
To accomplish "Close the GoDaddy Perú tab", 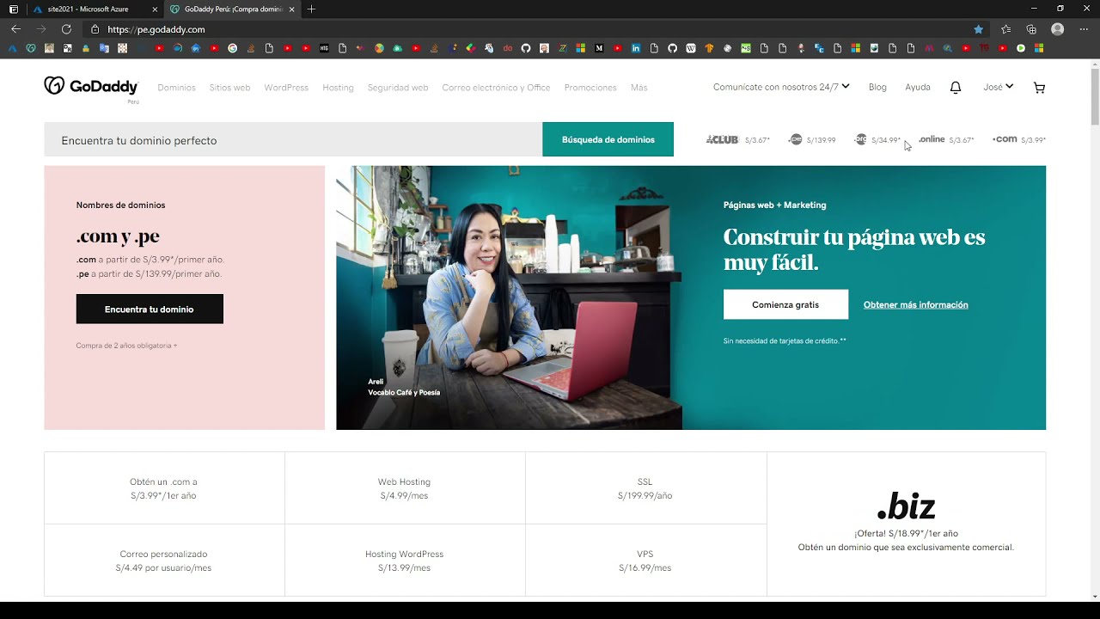I will coord(292,9).
